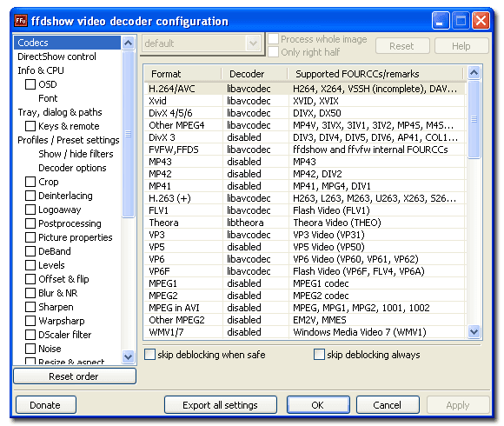Image resolution: width=504 pixels, height=426 pixels.
Task: Click the down arrow of sidebar scrollbar
Action: [129, 356]
